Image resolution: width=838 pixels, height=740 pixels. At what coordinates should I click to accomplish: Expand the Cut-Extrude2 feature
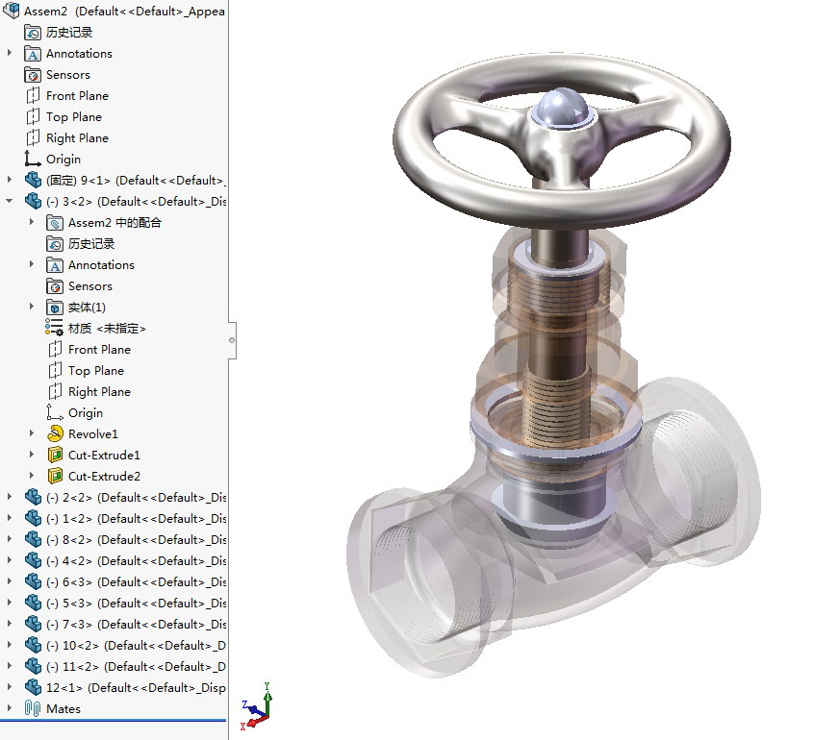click(31, 476)
